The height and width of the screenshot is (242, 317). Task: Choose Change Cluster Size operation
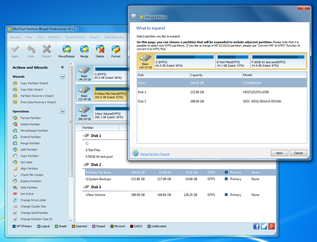[x=33, y=206]
